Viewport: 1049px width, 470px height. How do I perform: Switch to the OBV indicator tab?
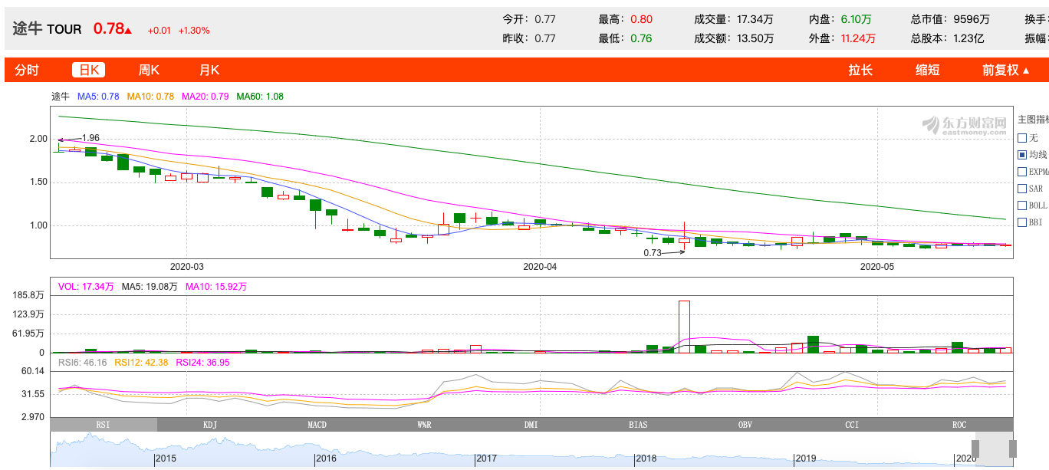(745, 425)
